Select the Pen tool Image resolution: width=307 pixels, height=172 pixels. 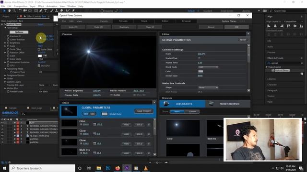click(x=41, y=11)
